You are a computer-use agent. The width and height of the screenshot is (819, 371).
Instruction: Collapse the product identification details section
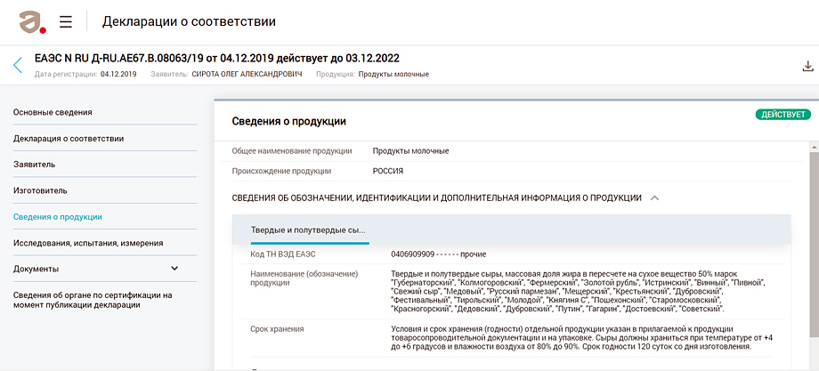click(654, 198)
